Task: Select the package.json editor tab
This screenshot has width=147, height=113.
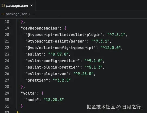Action: click(18, 5)
